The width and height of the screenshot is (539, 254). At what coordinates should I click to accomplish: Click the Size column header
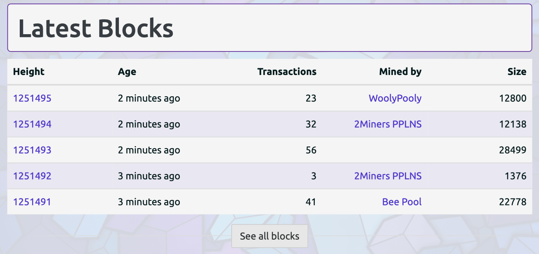pyautogui.click(x=517, y=72)
